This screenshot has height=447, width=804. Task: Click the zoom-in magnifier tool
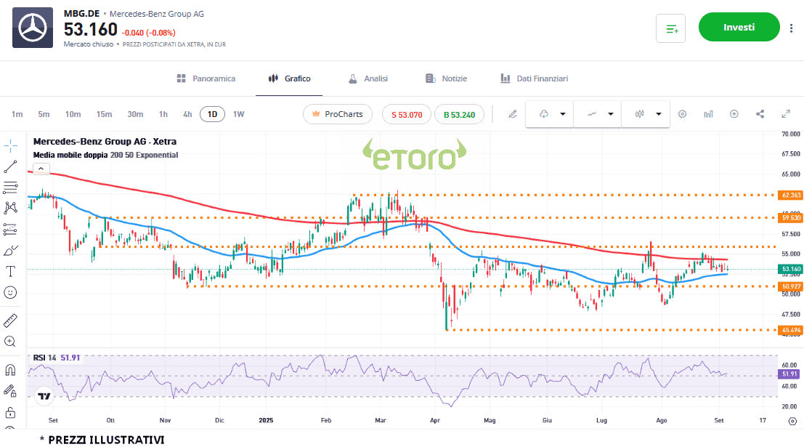pyautogui.click(x=10, y=341)
